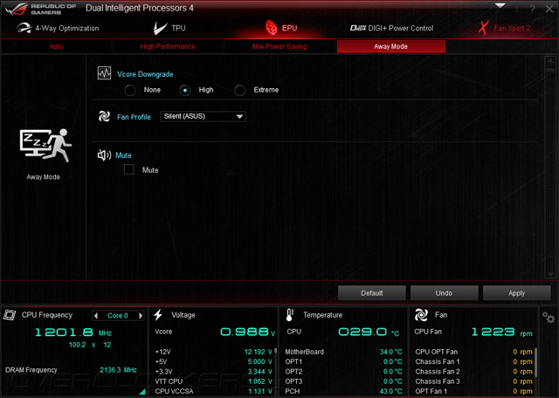
Task: Click the CPU VCCSA voltage row
Action: tap(213, 391)
